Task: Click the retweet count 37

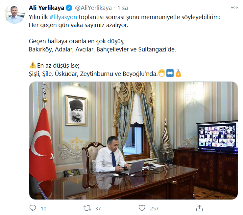Action: pyautogui.click(x=98, y=208)
